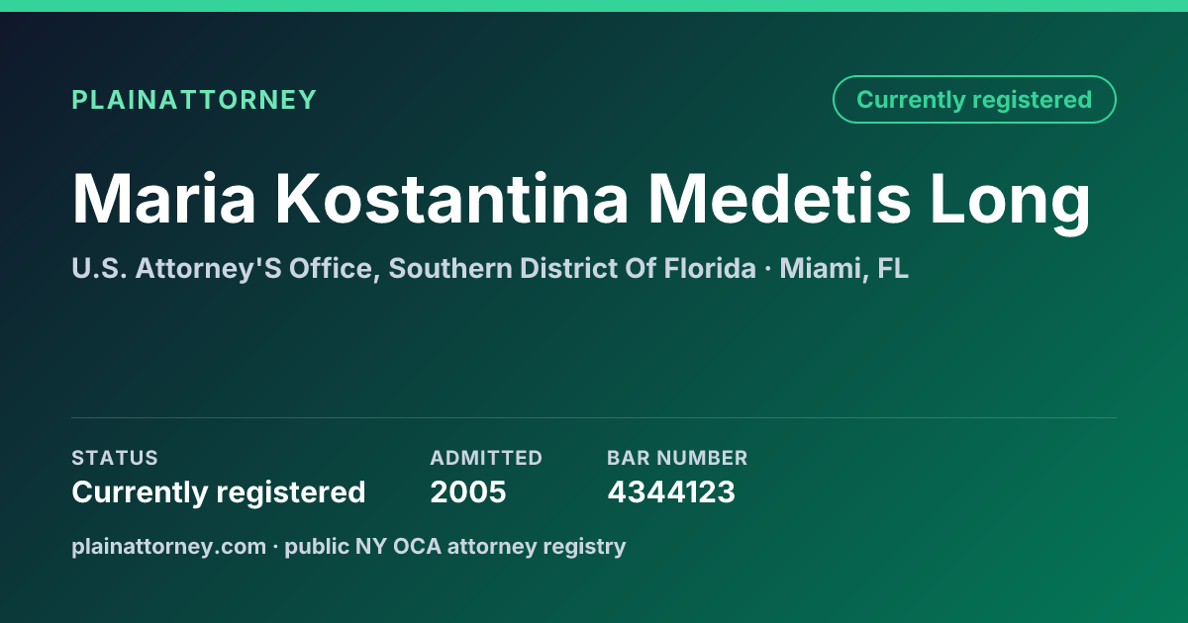
Task: Click the Currently registered pill badge
Action: (974, 100)
